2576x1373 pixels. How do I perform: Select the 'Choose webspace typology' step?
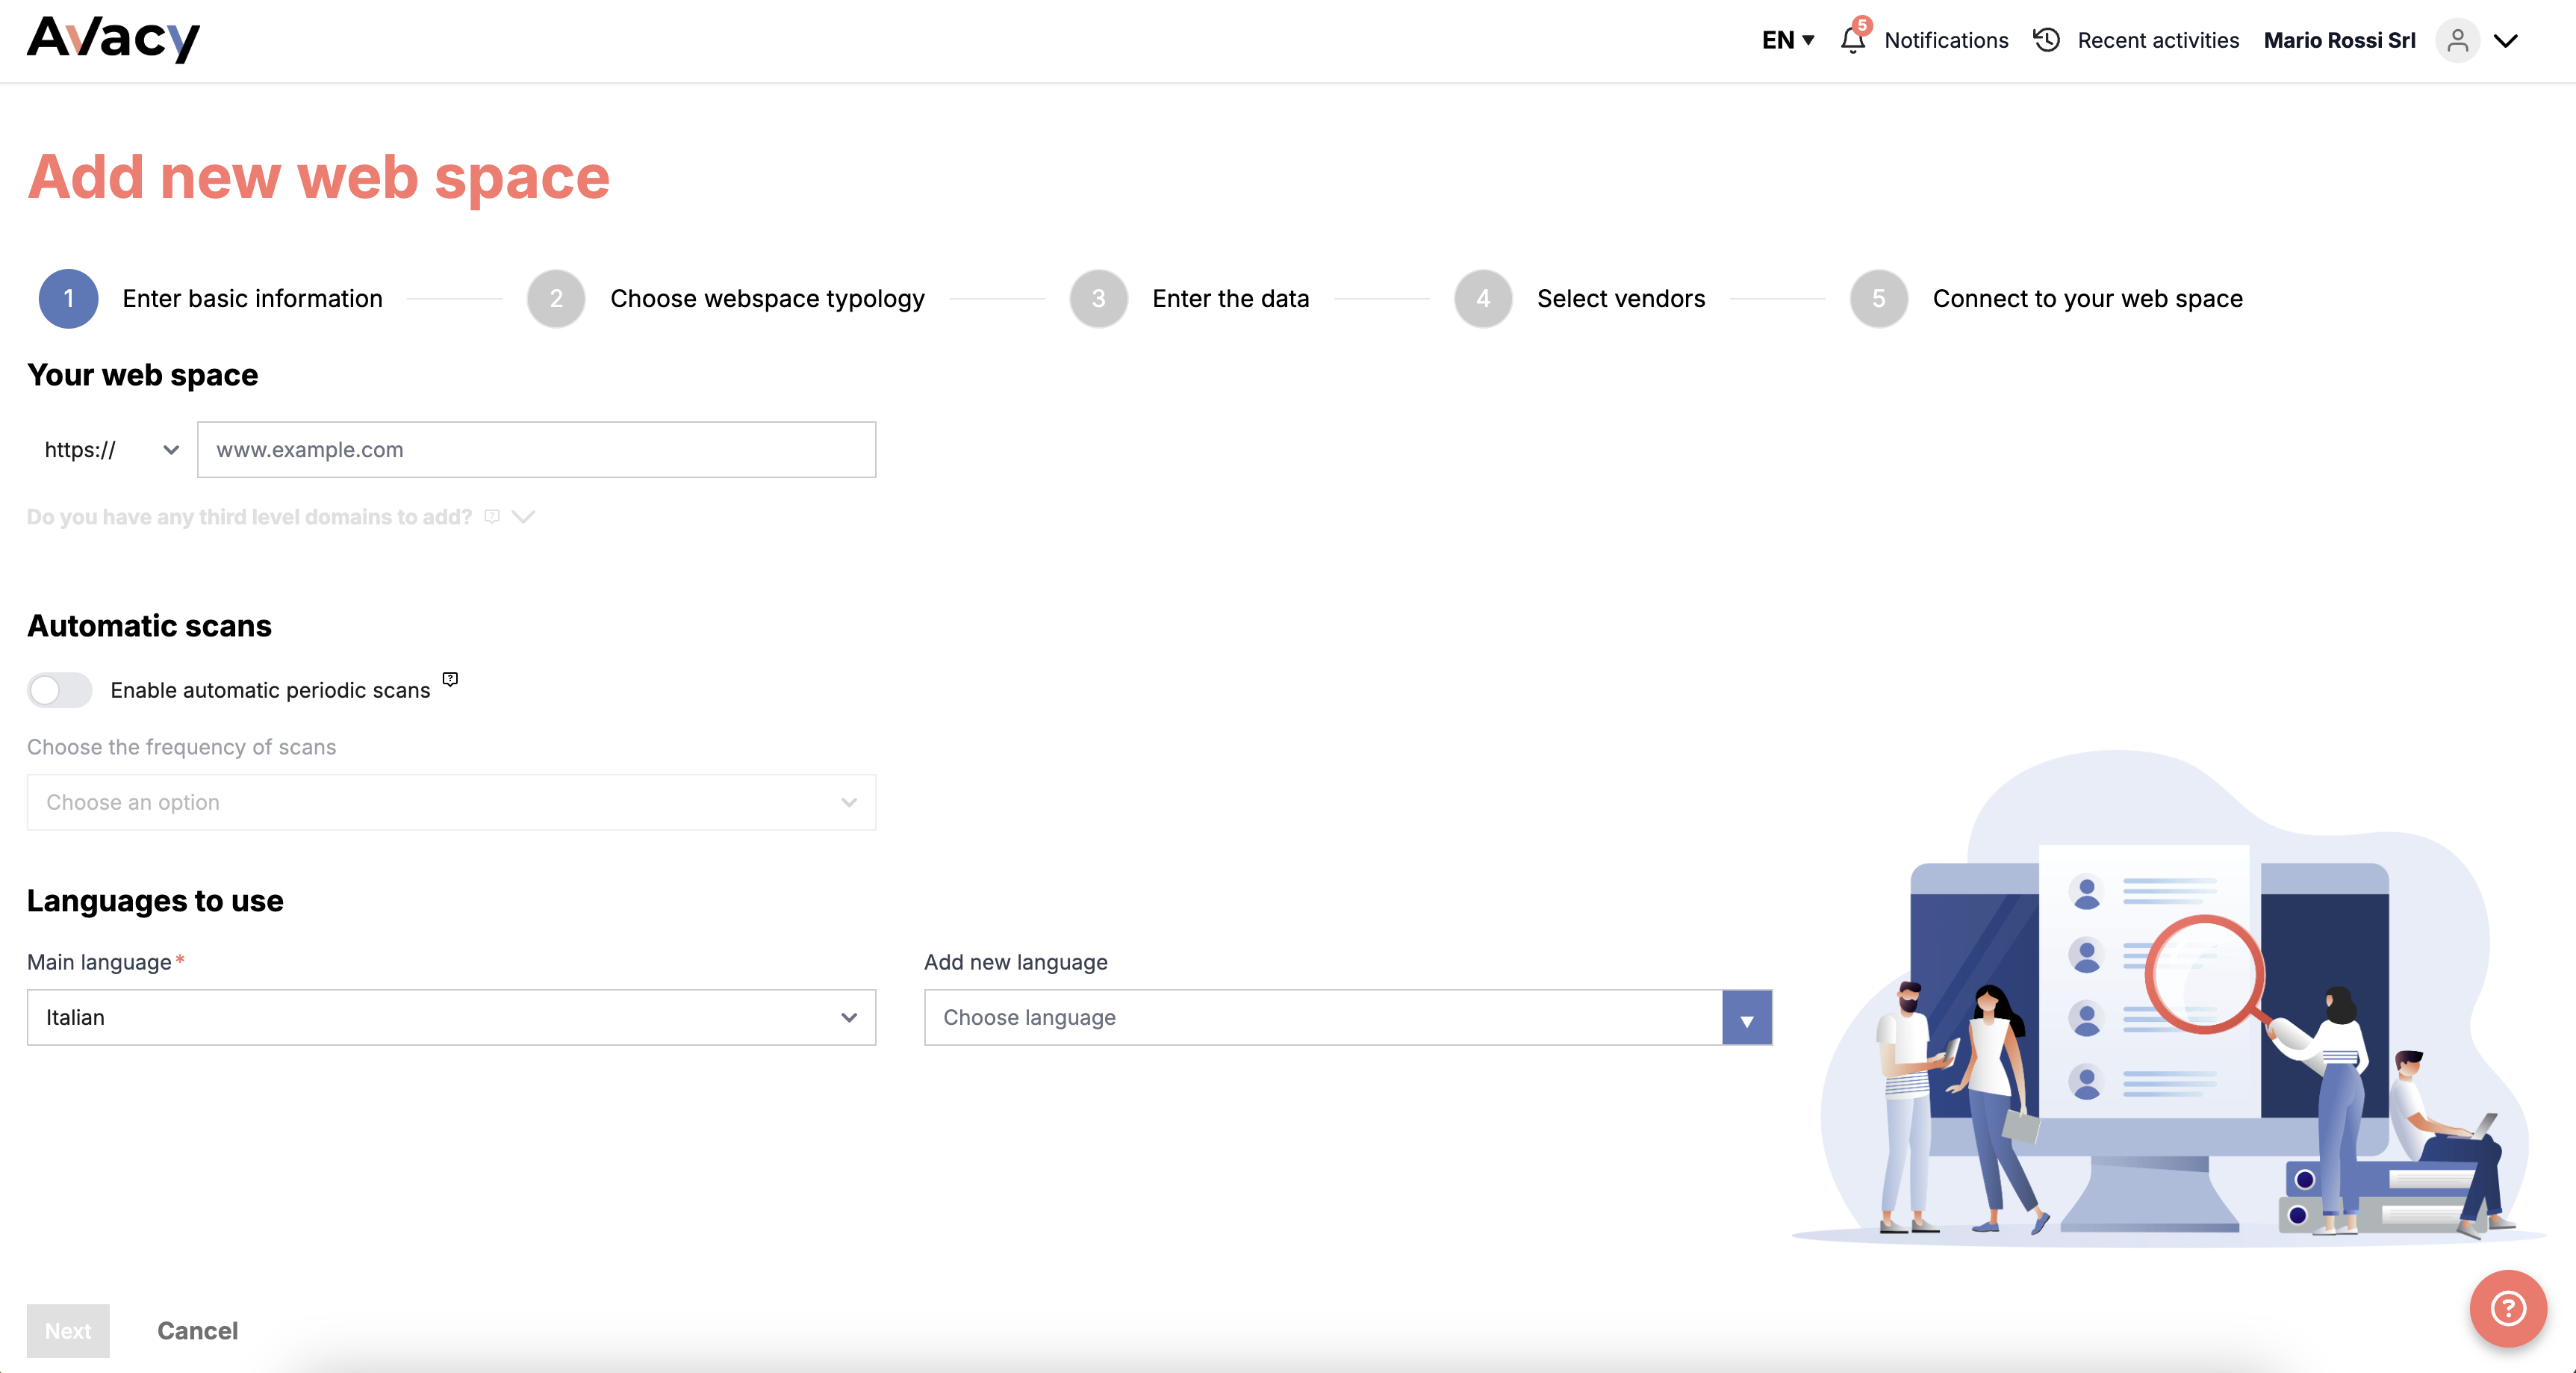tap(767, 298)
